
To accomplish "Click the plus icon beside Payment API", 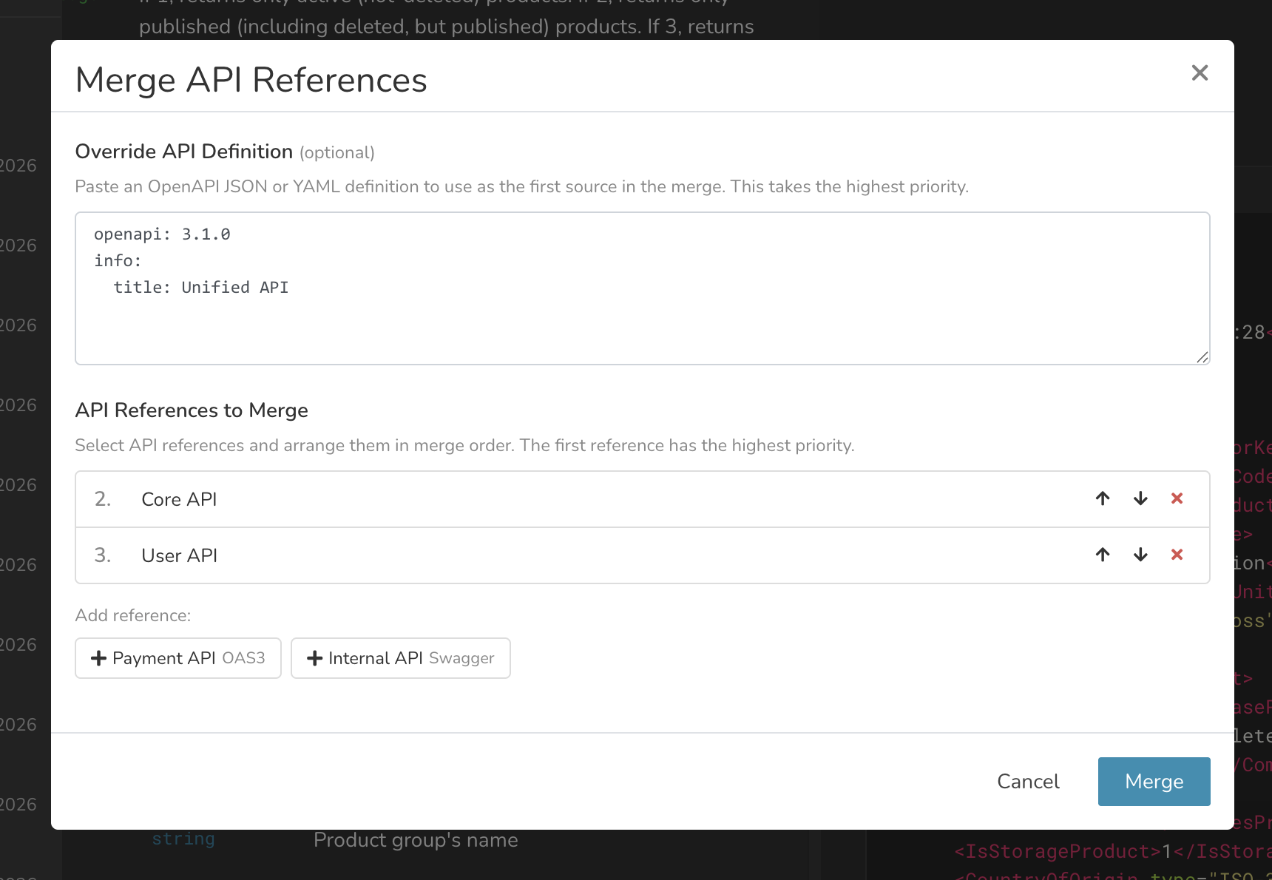I will click(x=98, y=658).
